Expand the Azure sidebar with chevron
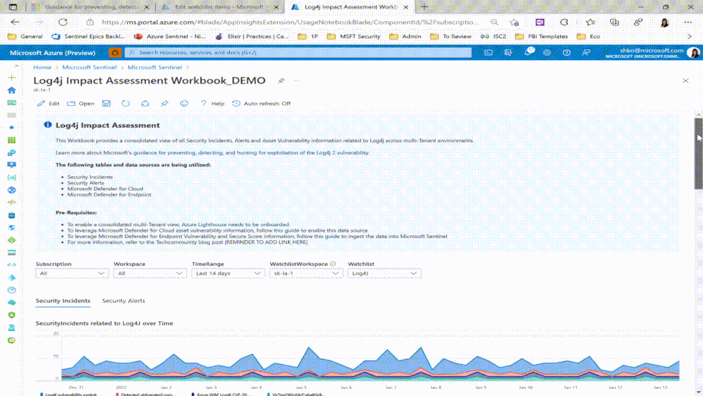 click(16, 66)
